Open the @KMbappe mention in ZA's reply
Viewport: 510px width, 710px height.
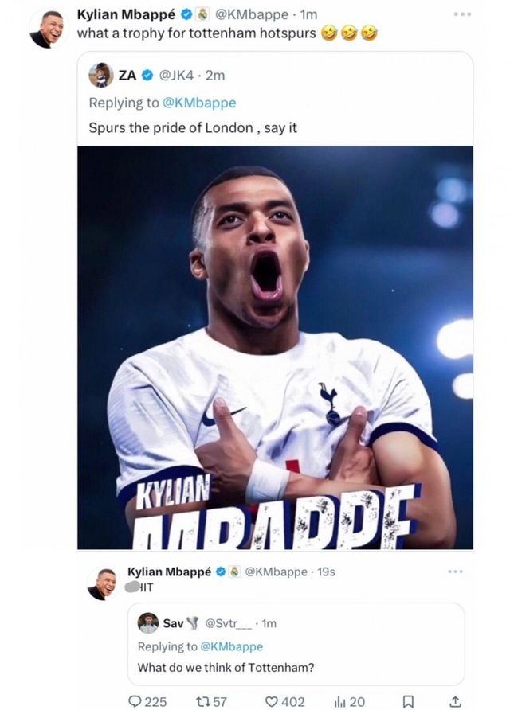[199, 102]
